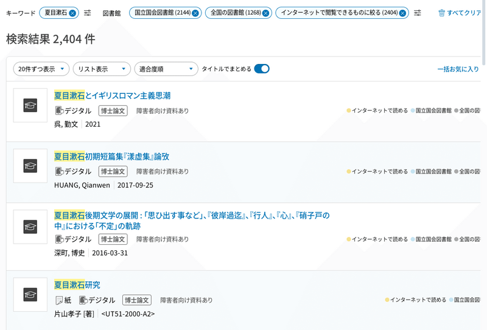
Task: Click インターネットで読める in HUANG, Qianwen result
Action: click(377, 172)
